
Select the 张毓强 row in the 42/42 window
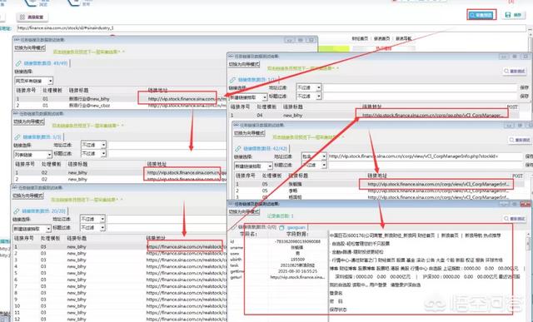tap(380, 184)
